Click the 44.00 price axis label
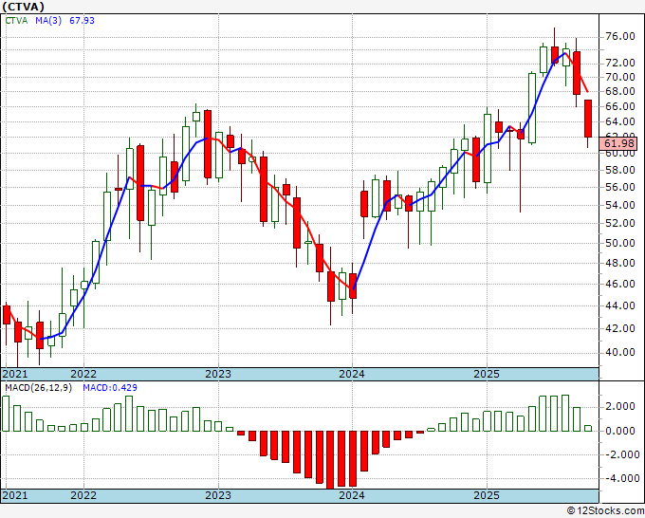Viewport: 645px width, 518px height. 620,305
